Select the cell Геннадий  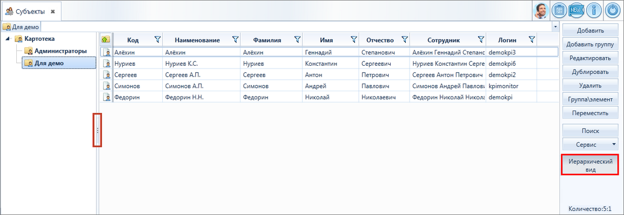(x=330, y=52)
